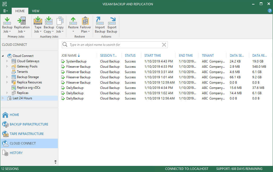Expand the Cloud Gateways tree node

click(x=7, y=61)
